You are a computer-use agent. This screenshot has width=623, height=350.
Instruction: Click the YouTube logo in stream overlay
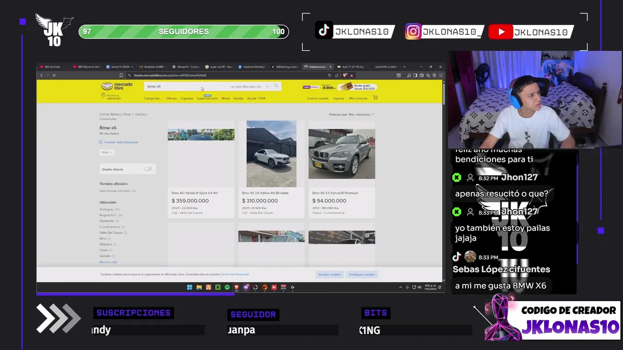pos(500,32)
